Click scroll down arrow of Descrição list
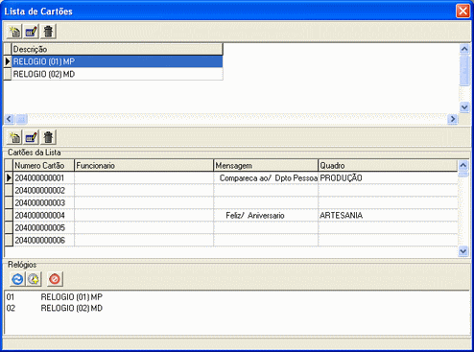Image resolution: width=474 pixels, height=352 pixels. click(464, 107)
